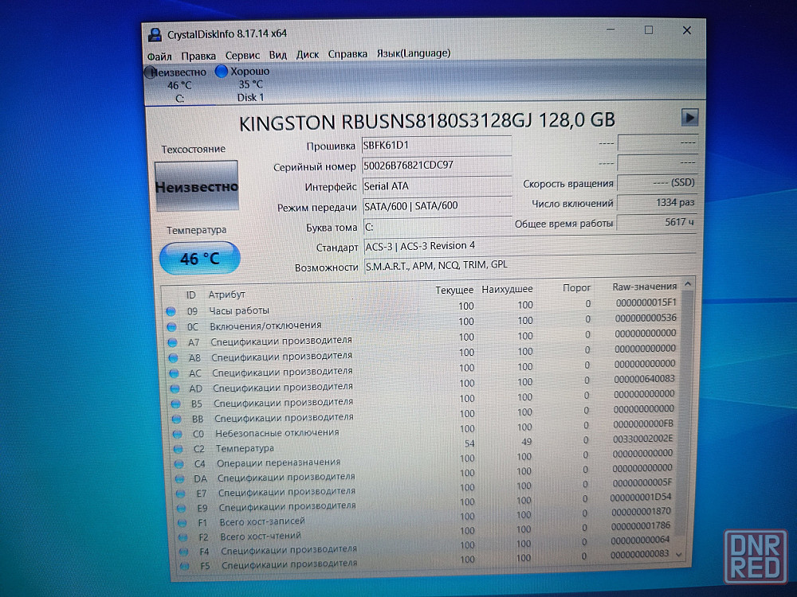Click the Число включений field 1334 раз
797x597 pixels.
pos(656,202)
